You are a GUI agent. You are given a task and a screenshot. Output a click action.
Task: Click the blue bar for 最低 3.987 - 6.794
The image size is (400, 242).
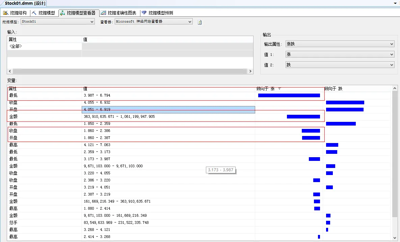coord(289,96)
